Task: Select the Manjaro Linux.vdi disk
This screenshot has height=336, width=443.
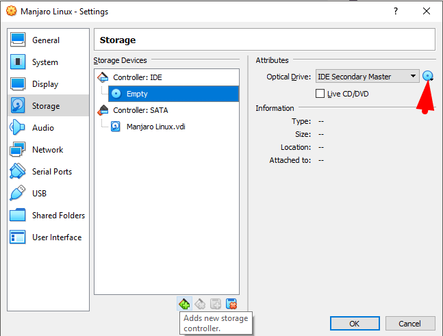Action: (155, 127)
